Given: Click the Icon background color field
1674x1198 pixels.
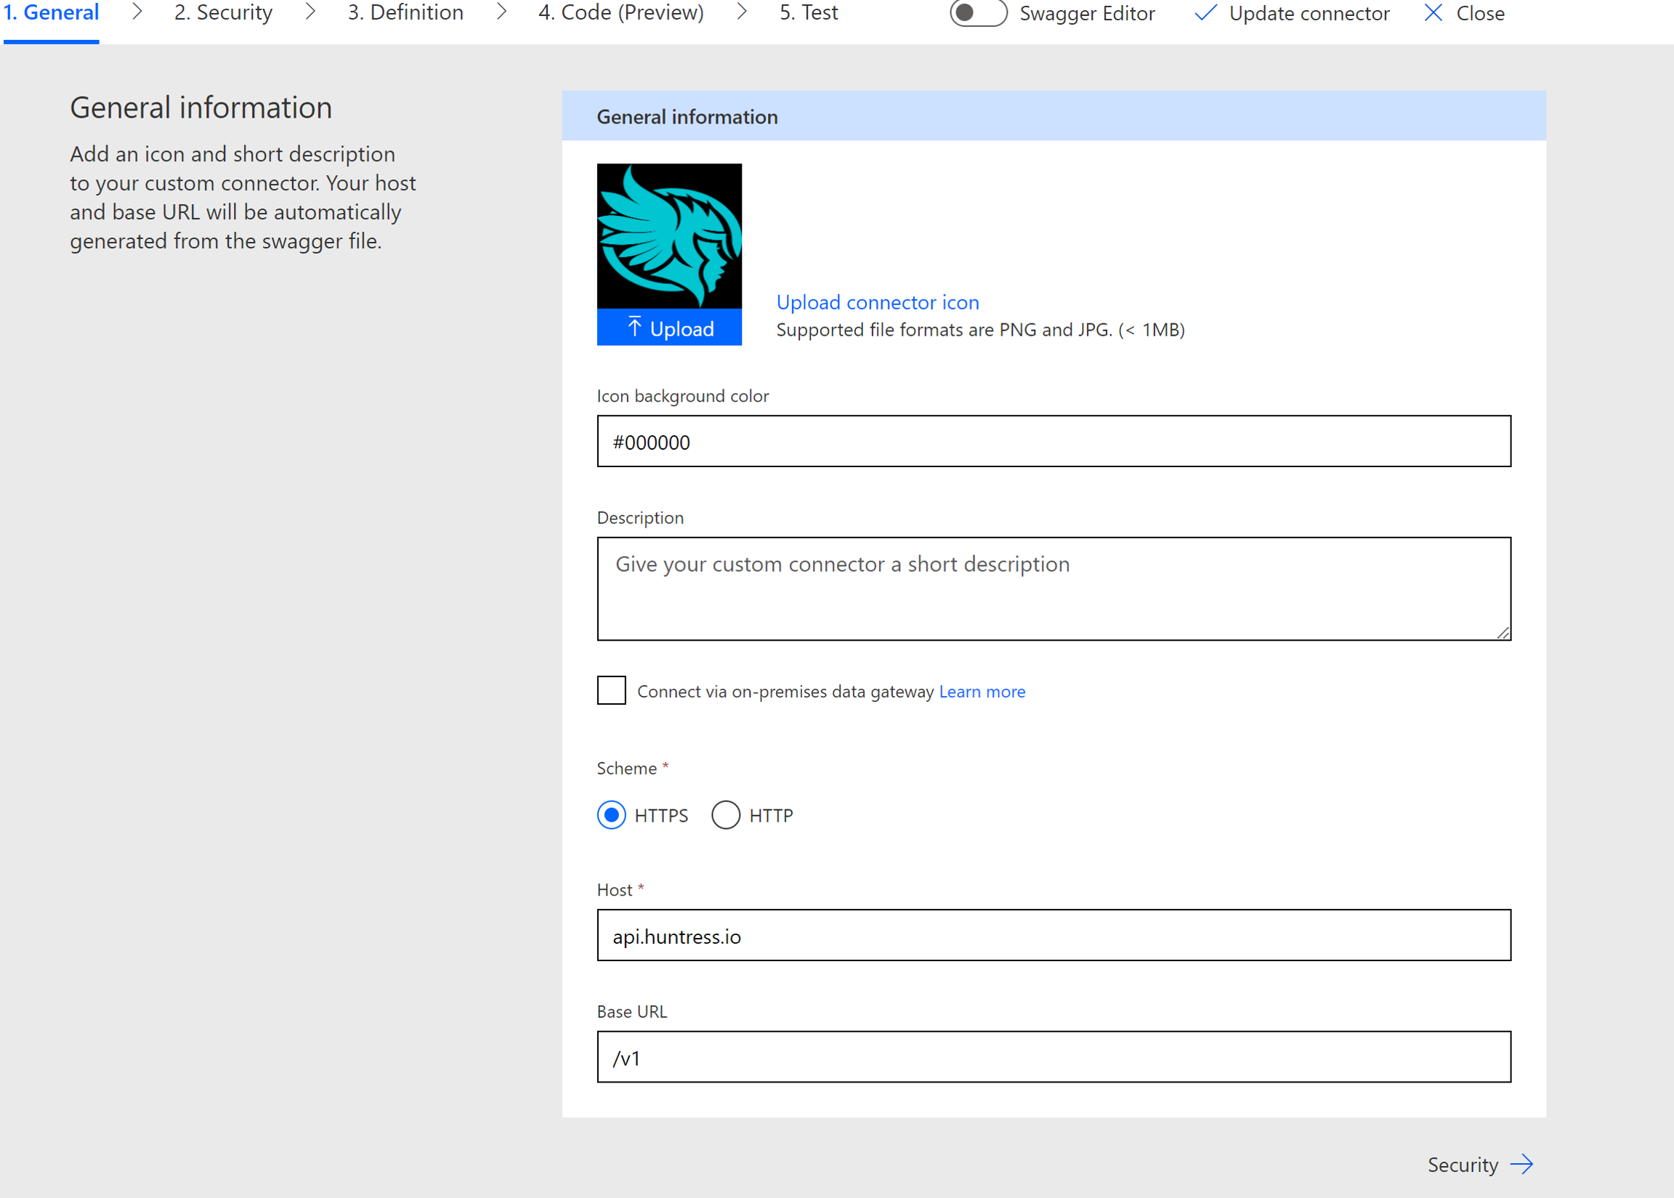Looking at the screenshot, I should coord(1053,441).
